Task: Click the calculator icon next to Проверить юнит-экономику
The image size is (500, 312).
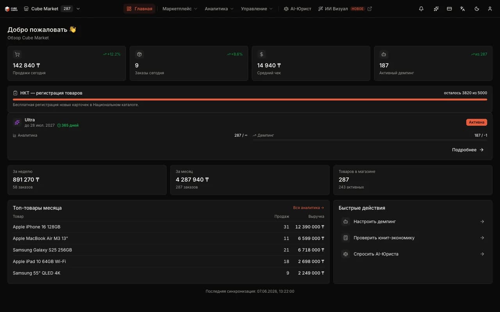Action: click(345, 238)
